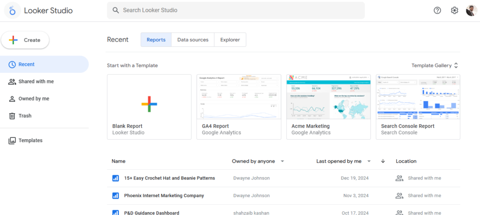The height and width of the screenshot is (215, 480).
Task: Click the sort direction down arrow
Action: (383, 161)
